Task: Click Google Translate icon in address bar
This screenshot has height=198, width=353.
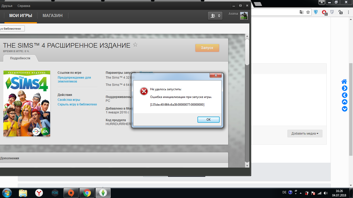Action: 302,12
